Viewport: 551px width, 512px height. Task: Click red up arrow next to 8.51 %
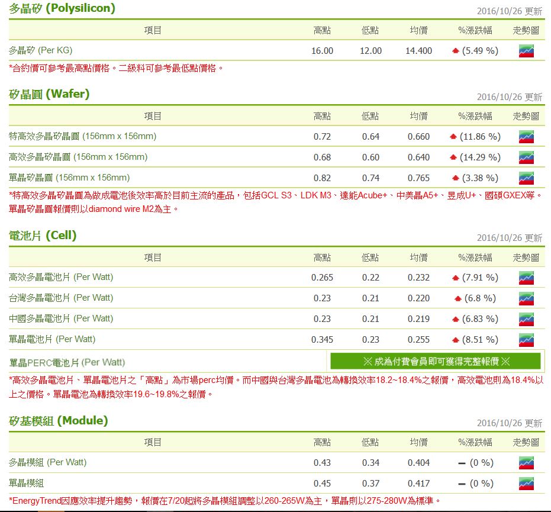[456, 340]
